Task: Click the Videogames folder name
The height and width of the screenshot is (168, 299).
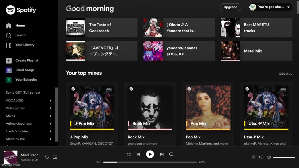Action: 15,108
